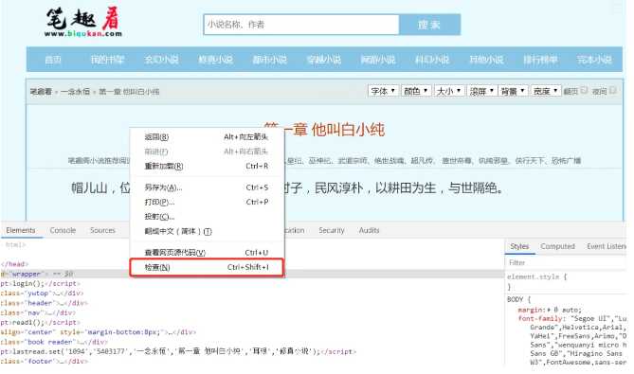Click the margin property in BODY rule
This screenshot has width=634, height=374.
point(532,310)
